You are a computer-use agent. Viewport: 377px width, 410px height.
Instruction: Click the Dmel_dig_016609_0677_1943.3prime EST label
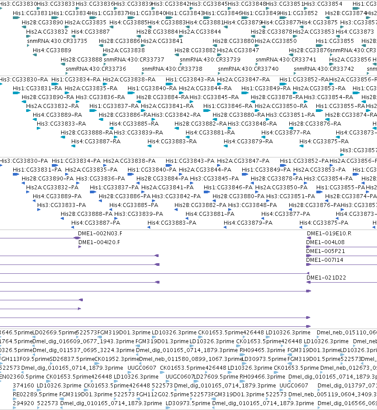pos(84,341)
